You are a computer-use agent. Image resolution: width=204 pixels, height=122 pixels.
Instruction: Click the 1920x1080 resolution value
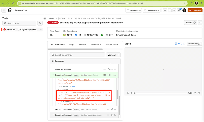pyautogui.click(x=93, y=35)
